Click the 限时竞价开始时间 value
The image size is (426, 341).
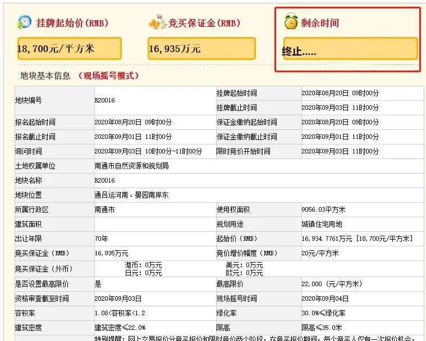coord(340,151)
